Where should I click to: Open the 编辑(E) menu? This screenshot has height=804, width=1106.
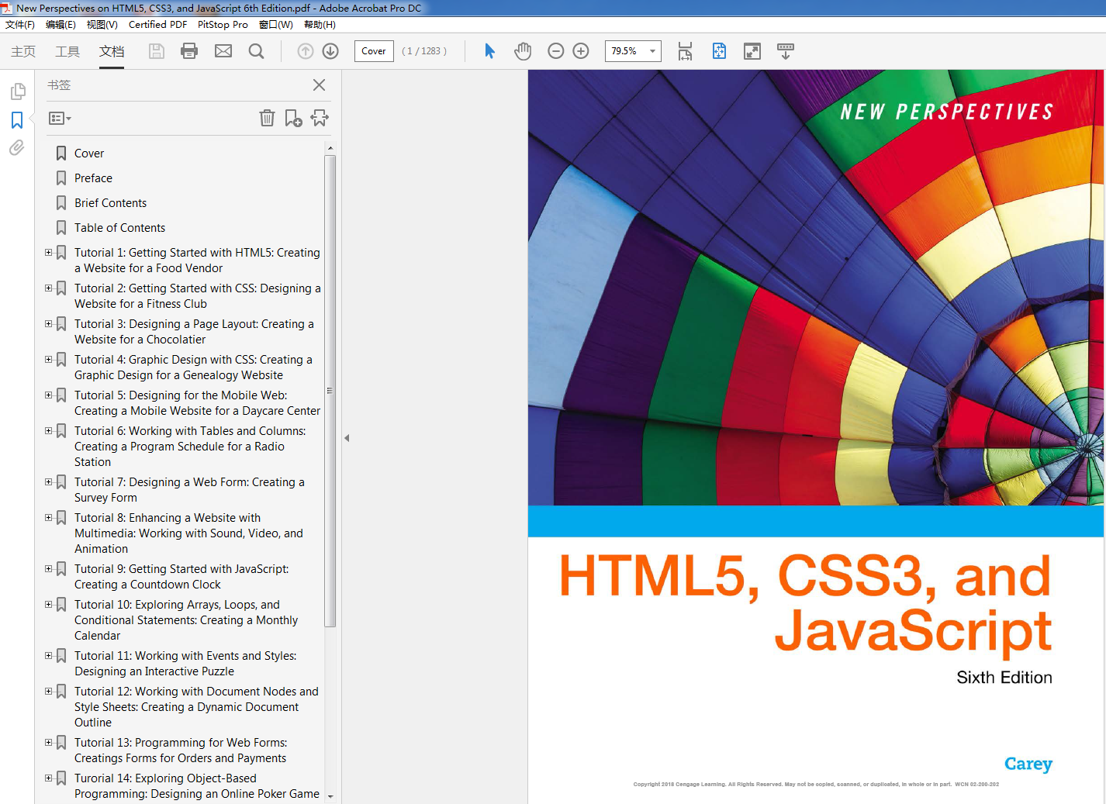[x=60, y=25]
